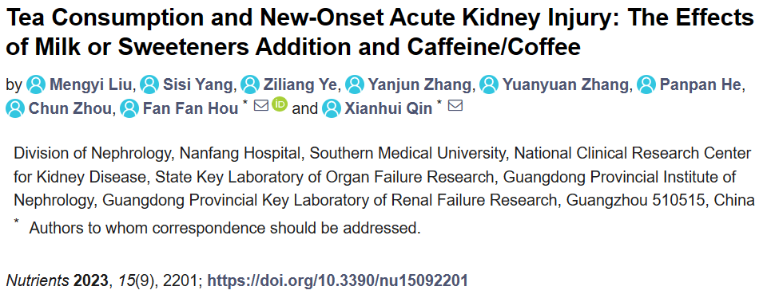
Task: Open the DOI link 10.3390/nu15092201
Action: tap(337, 280)
